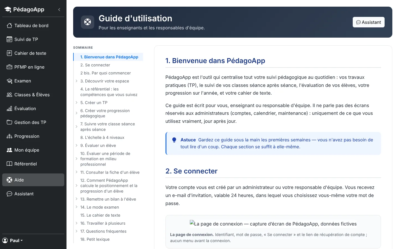399x249 pixels.
Task: Expand section 5 Créer un TP
Action: (76, 103)
